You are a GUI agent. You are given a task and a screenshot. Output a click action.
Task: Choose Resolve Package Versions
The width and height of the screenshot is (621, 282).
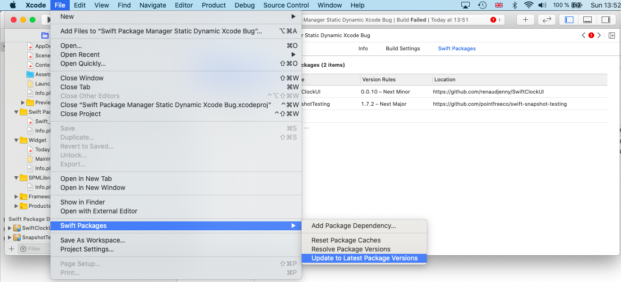pos(364,249)
